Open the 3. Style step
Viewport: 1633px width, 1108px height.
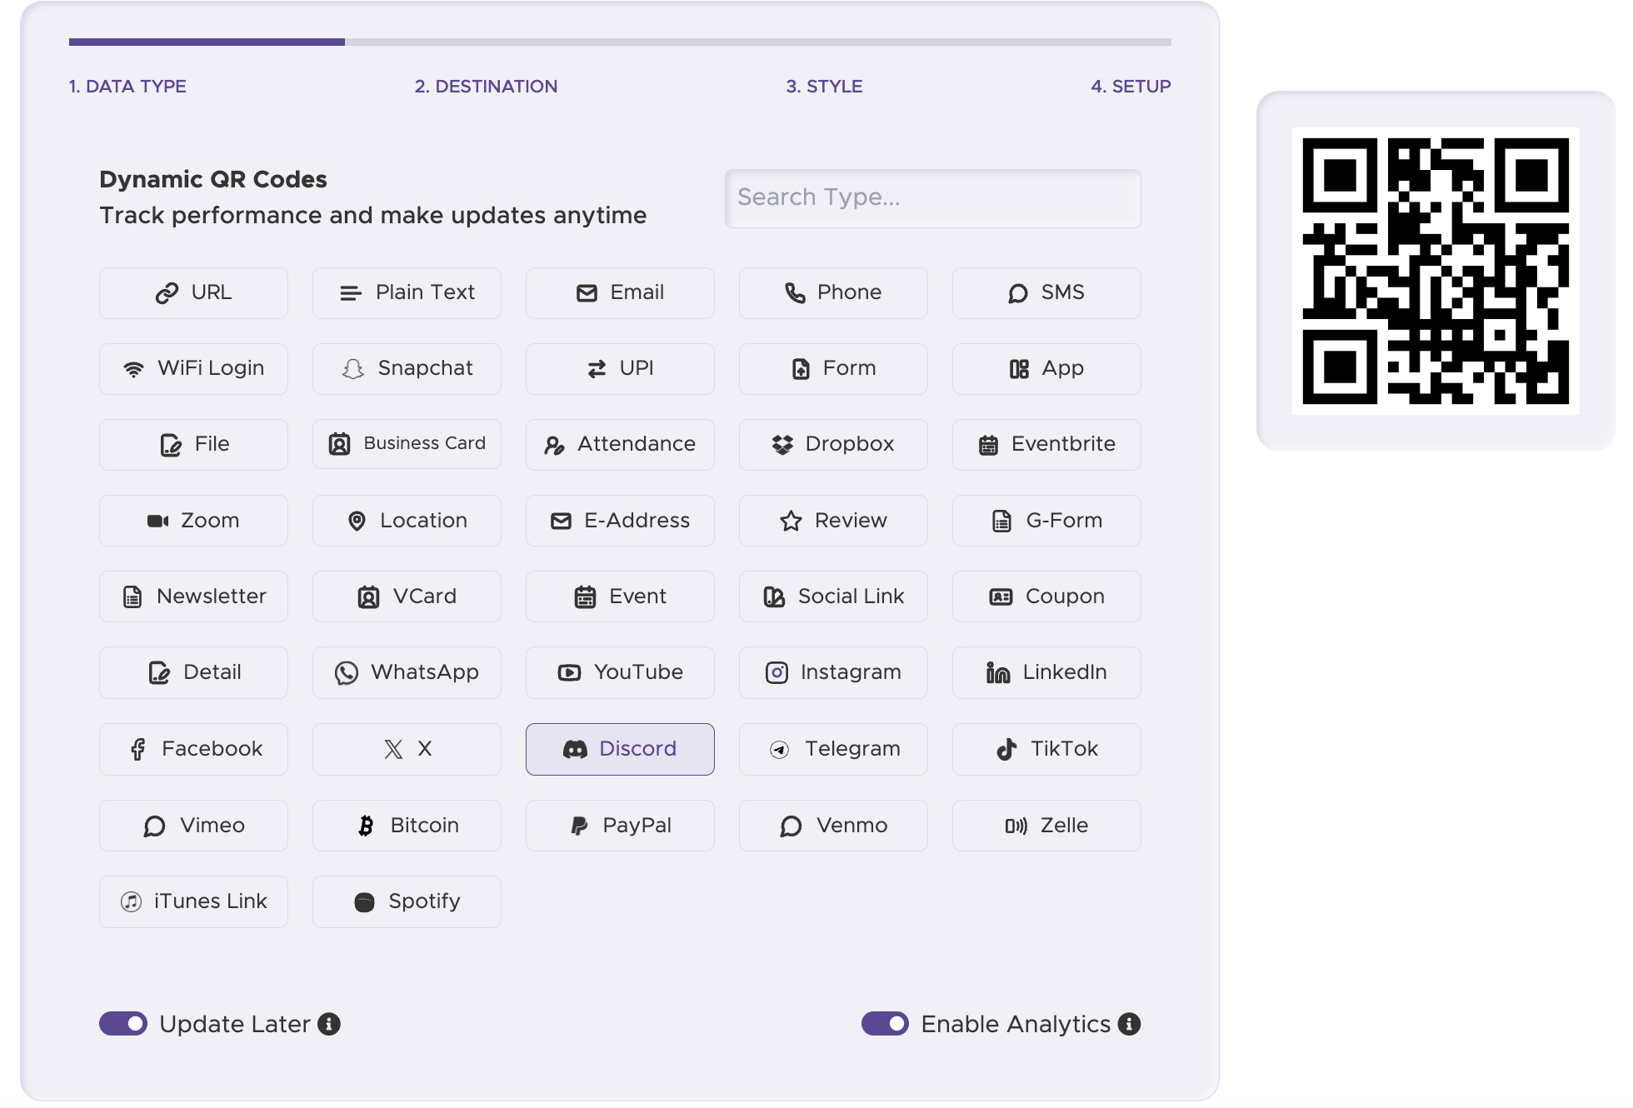(x=823, y=86)
